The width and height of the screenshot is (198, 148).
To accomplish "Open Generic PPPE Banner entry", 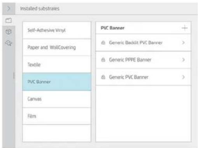I will pyautogui.click(x=143, y=60).
